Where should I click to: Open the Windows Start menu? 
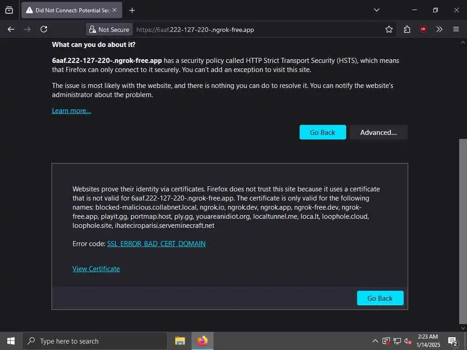11,341
